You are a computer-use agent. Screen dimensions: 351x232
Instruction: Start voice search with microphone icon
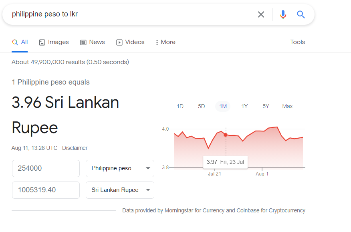point(283,14)
